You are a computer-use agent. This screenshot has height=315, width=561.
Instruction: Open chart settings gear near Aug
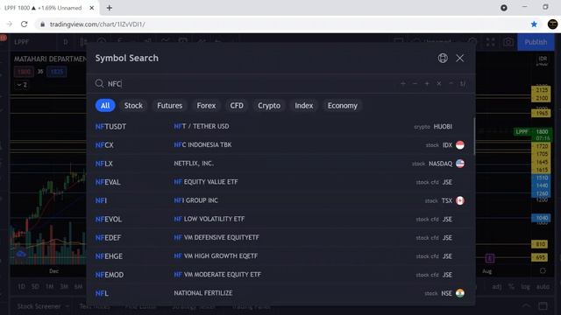pyautogui.click(x=543, y=270)
